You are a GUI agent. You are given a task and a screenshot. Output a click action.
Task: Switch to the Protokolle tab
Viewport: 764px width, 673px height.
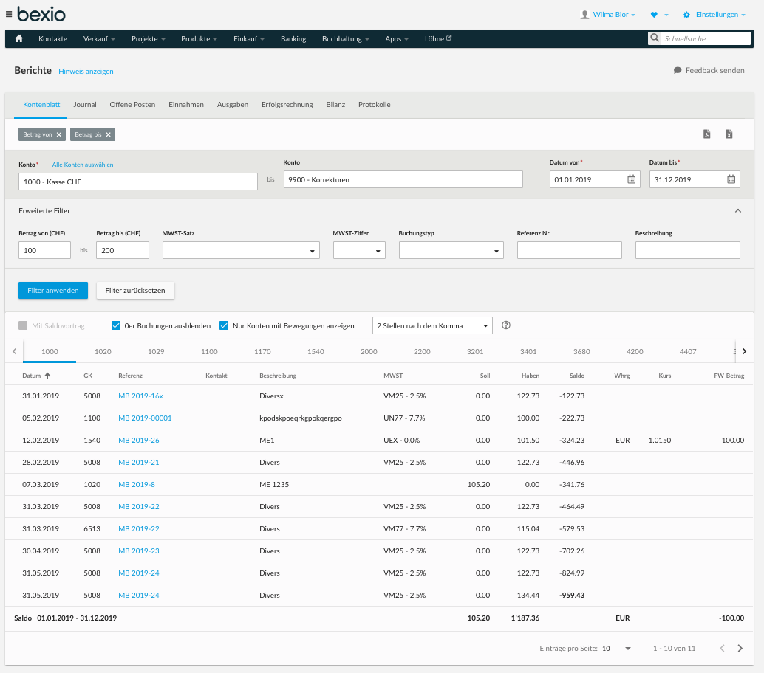point(374,104)
